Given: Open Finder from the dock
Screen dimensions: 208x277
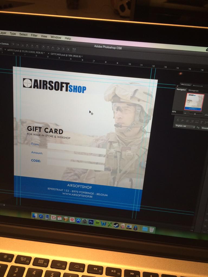Looking at the screenshot, I should click(x=35, y=215).
